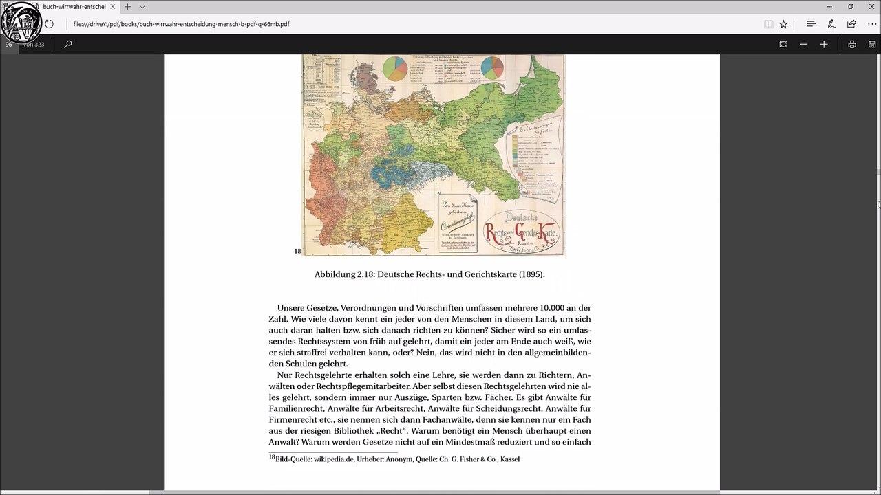Viewport: 881px width, 495px height.
Task: Expand the tab preview chevron
Action: coord(142,7)
